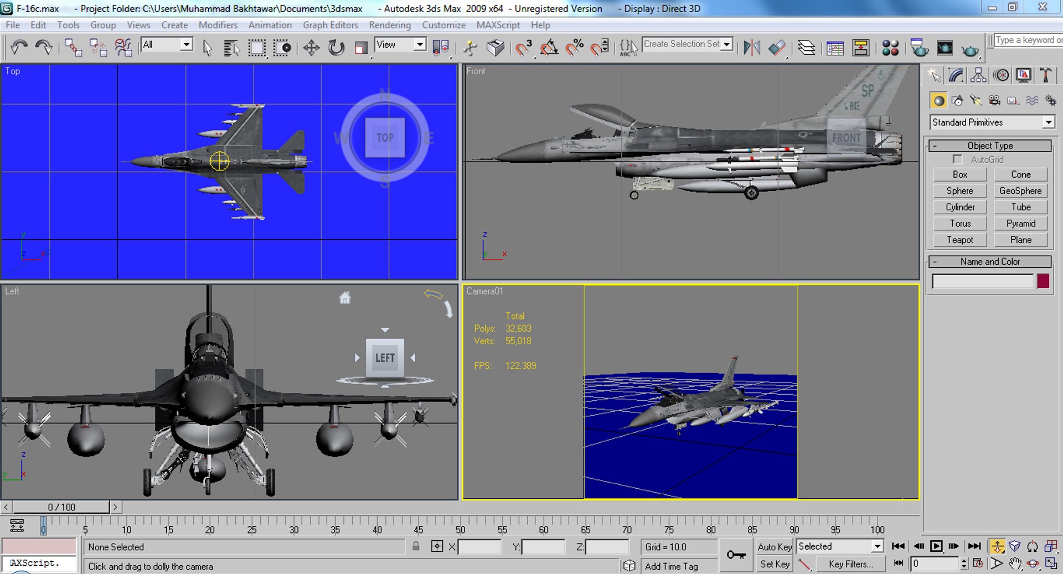Select the Cameras category icon

click(994, 101)
